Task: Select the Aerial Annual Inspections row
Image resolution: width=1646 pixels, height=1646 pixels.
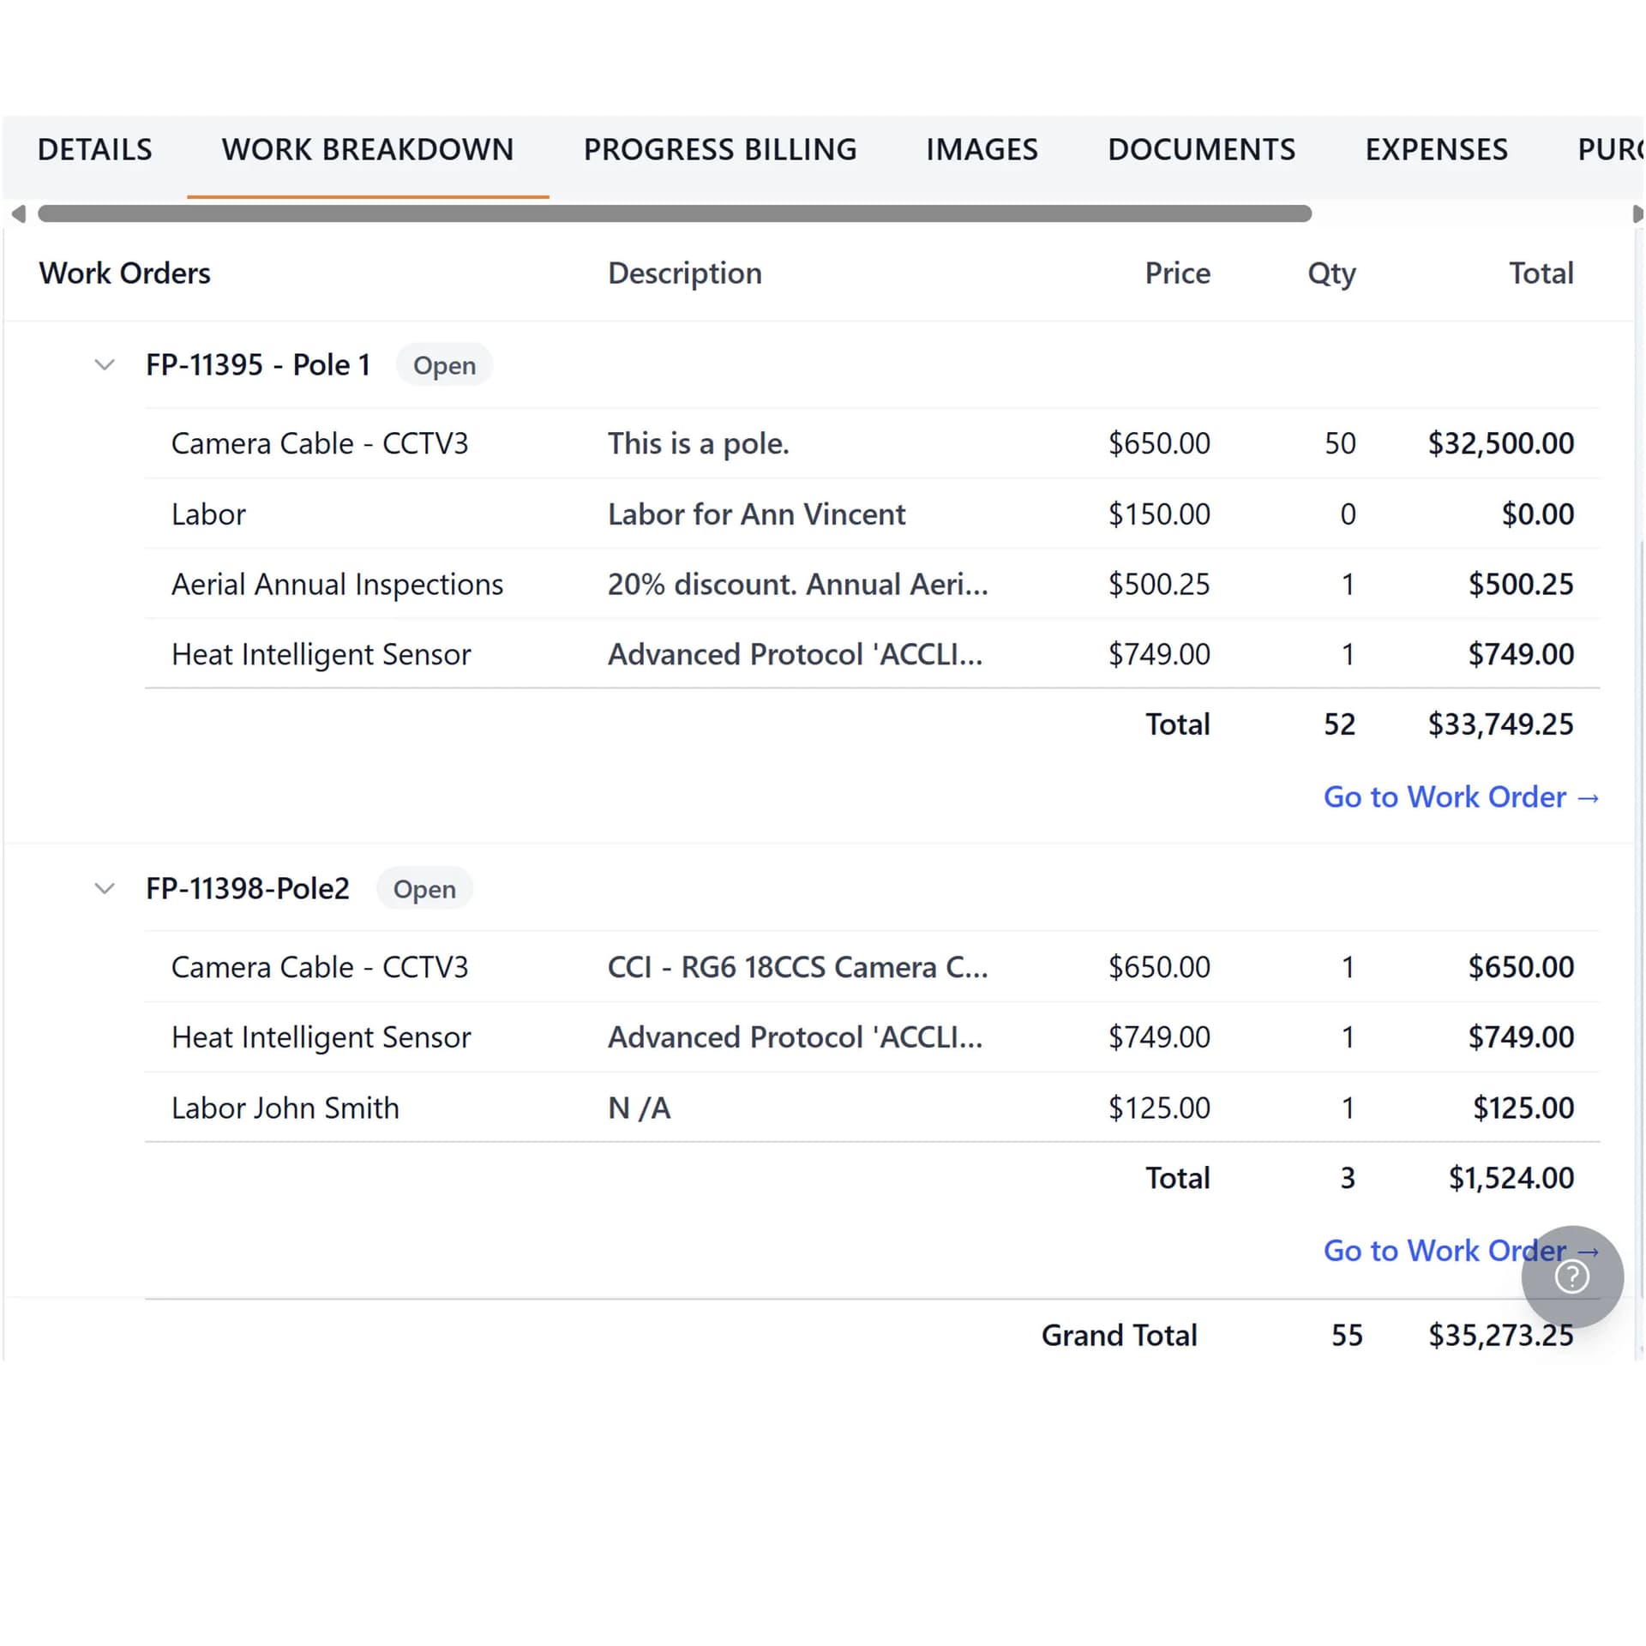Action: click(x=872, y=585)
